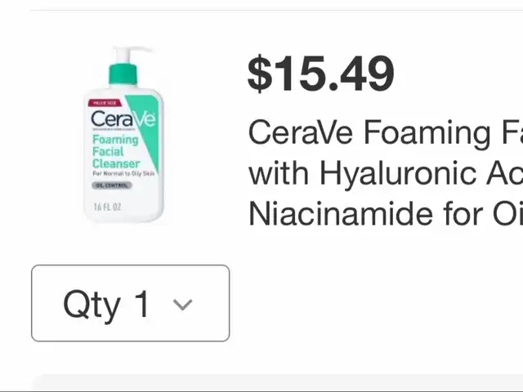Click the 16 FL OZ label on bottle

point(107,207)
